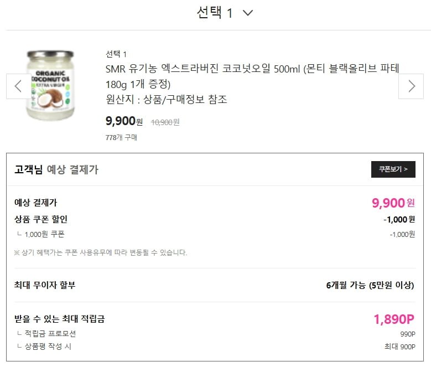
Task: Click the 원산지 상품/구매정보 참조 text
Action: (x=166, y=100)
